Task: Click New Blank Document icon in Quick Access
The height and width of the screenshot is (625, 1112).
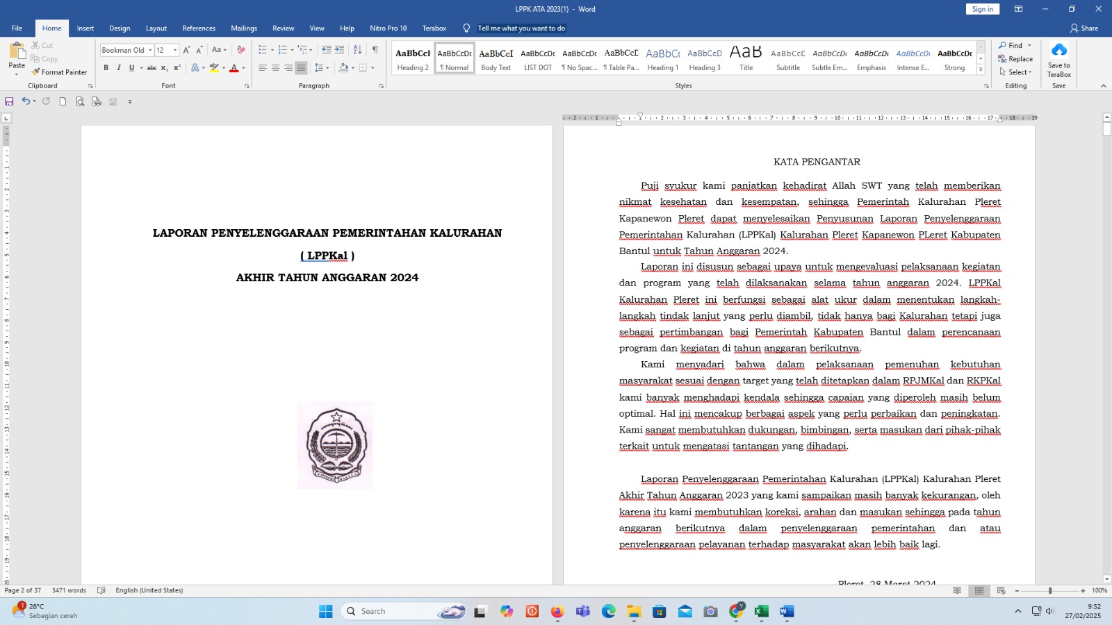Action: 63,101
